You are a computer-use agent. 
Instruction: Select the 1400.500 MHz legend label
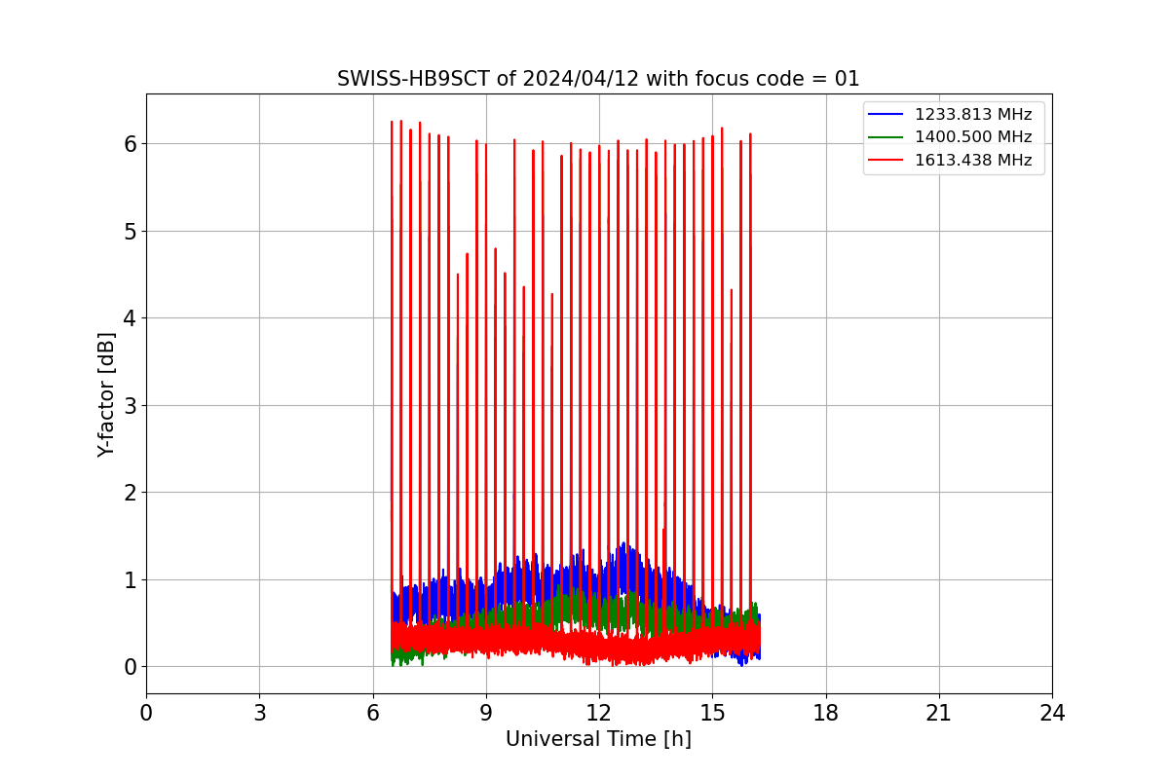973,137
